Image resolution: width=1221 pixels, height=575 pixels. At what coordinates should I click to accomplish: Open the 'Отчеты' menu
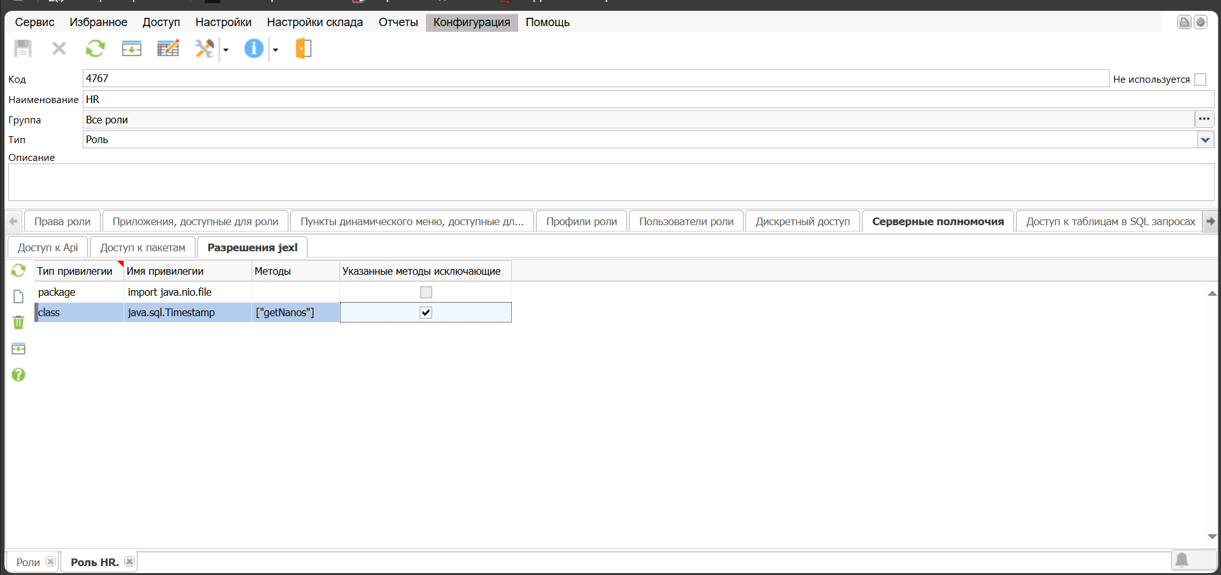(398, 22)
